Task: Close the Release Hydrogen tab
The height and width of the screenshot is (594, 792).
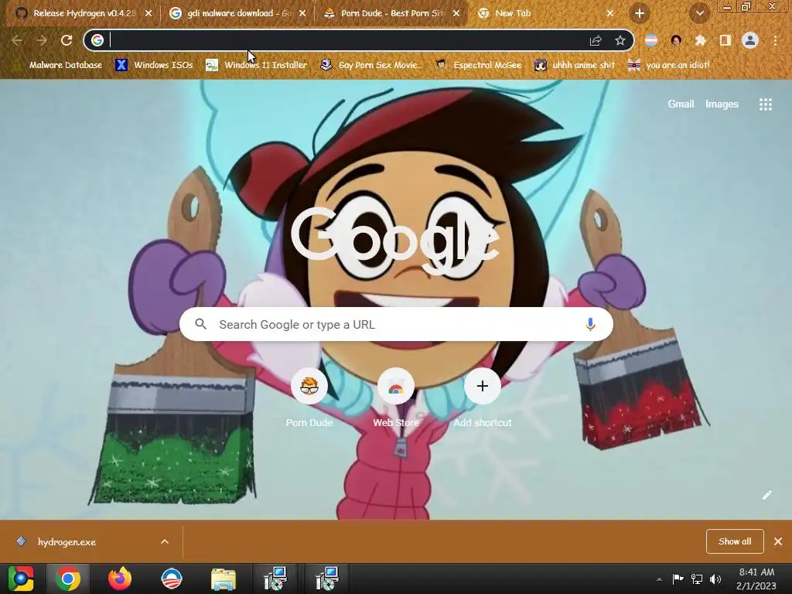Action: pos(148,14)
